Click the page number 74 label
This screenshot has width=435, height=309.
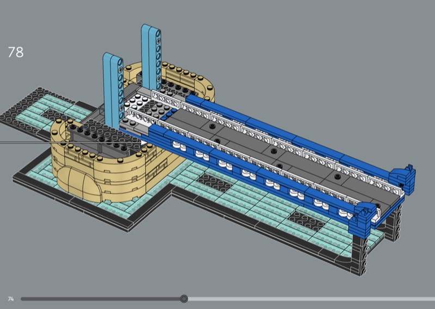(11, 299)
